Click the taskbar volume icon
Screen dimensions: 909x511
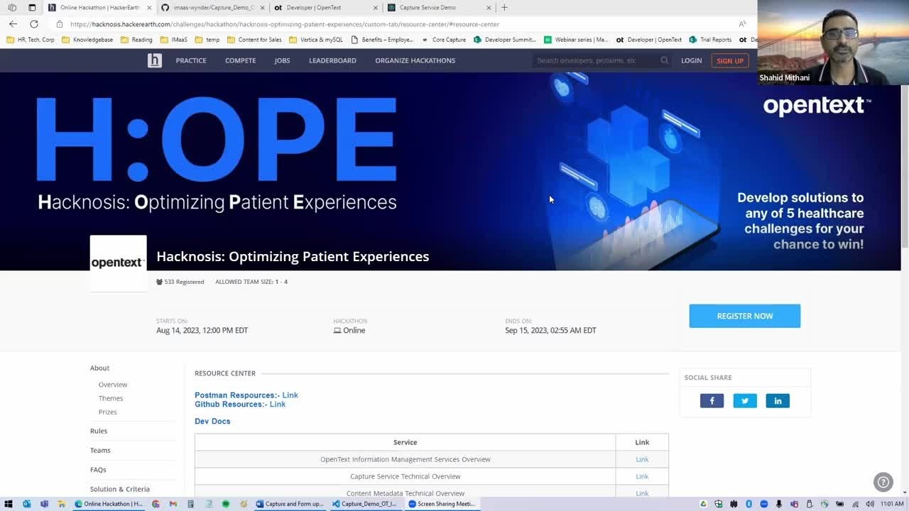pyautogui.click(x=870, y=504)
